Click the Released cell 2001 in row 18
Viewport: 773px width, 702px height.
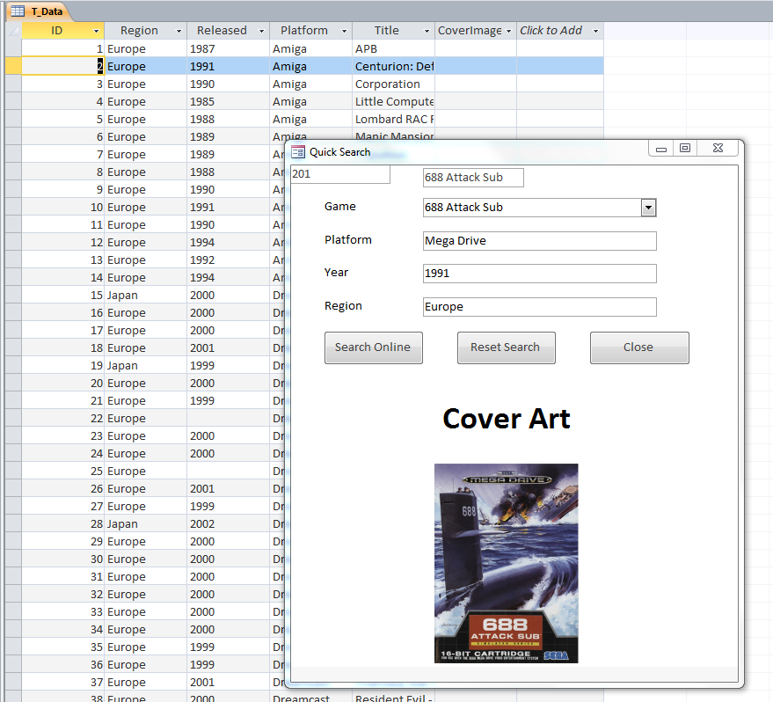pos(229,348)
